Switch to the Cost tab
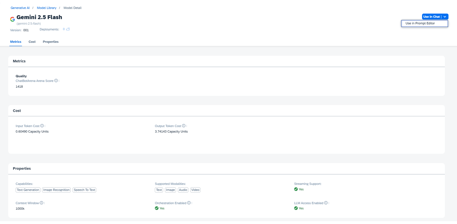The image size is (457, 224). 32,42
